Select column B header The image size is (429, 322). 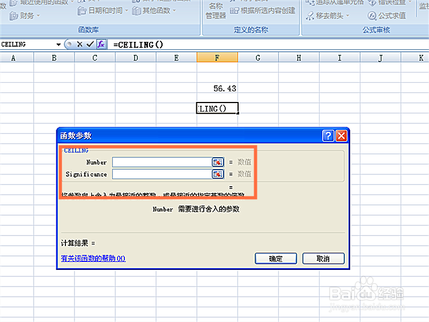point(54,58)
